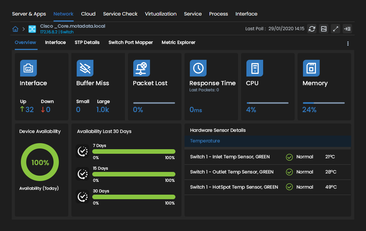
Task: Click the screenshot image icon in the header
Action: pos(323,29)
